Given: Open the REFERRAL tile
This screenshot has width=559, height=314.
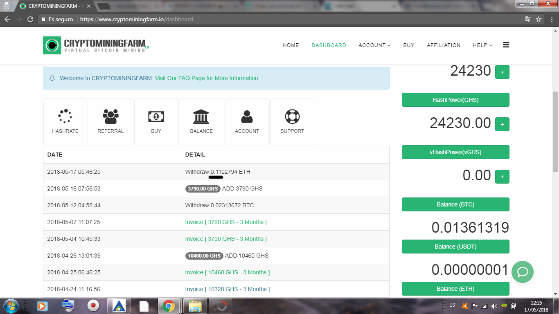Looking at the screenshot, I should tap(111, 122).
